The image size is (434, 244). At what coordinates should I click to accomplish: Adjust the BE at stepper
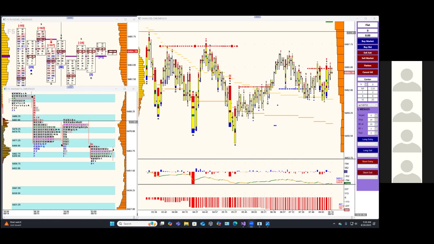(x=376, y=124)
